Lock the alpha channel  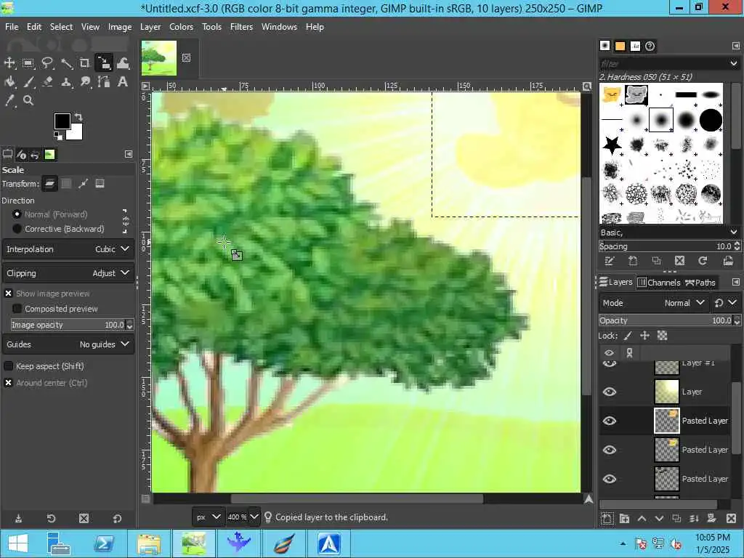[663, 336]
